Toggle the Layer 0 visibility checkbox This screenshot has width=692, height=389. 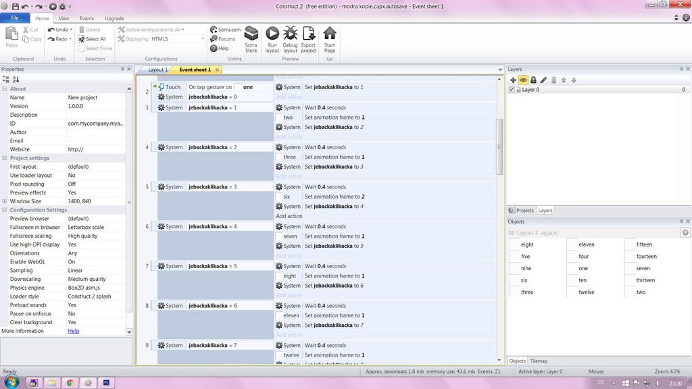[x=512, y=90]
